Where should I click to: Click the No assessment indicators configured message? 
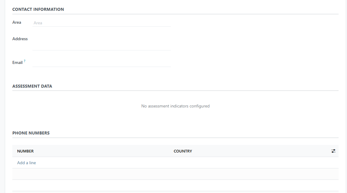[x=175, y=106]
